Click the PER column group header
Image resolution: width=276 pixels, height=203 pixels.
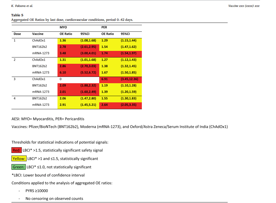[x=104, y=27]
